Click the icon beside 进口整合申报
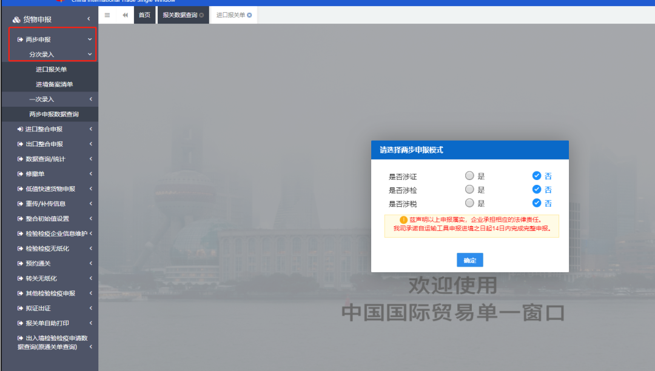The image size is (655, 371). click(x=20, y=129)
